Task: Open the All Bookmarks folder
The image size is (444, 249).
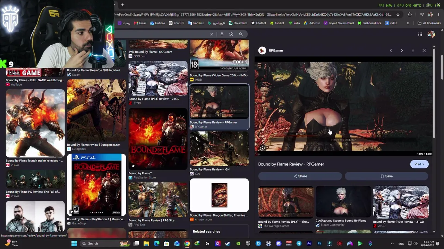Action: coord(429,23)
